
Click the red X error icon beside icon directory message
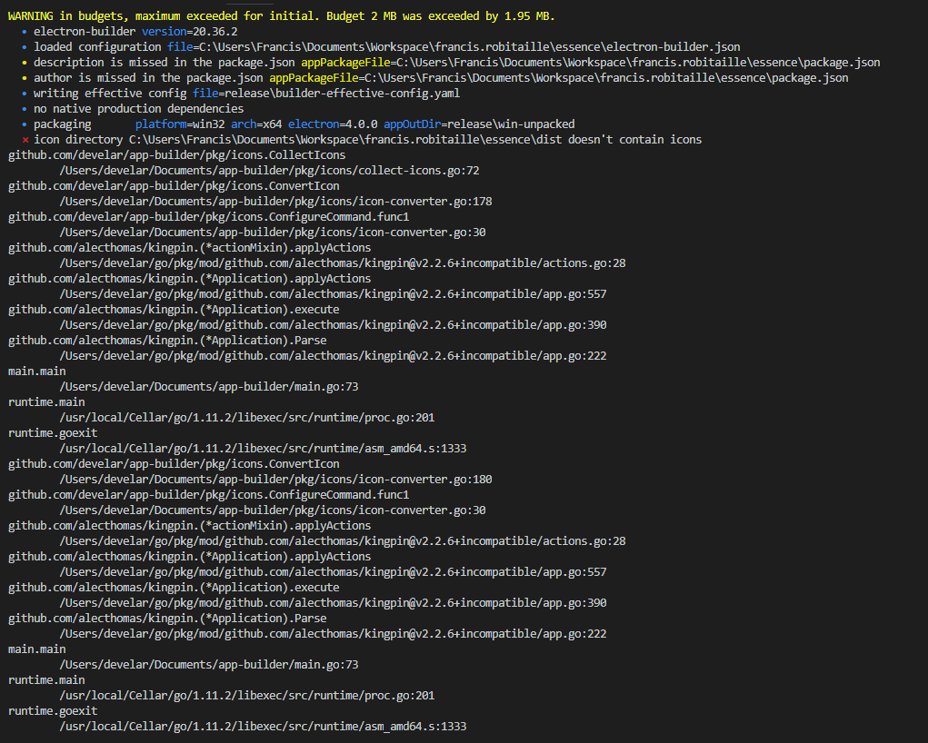25,139
